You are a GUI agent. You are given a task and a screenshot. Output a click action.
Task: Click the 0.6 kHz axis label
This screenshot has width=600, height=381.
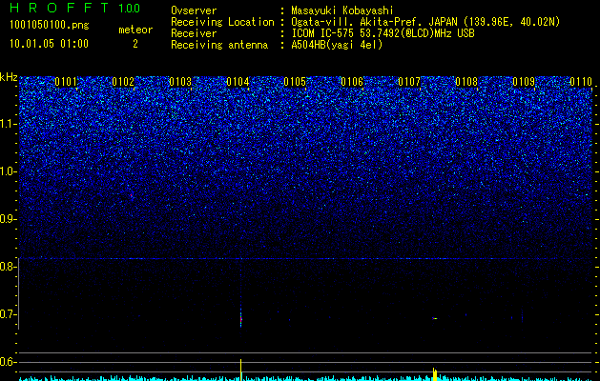(x=8, y=362)
